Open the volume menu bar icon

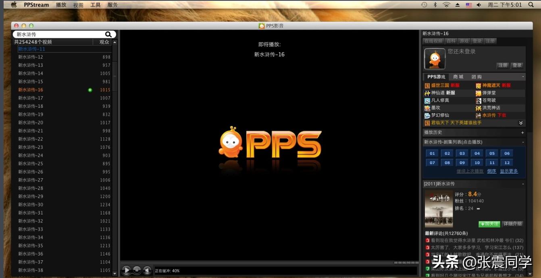479,5
